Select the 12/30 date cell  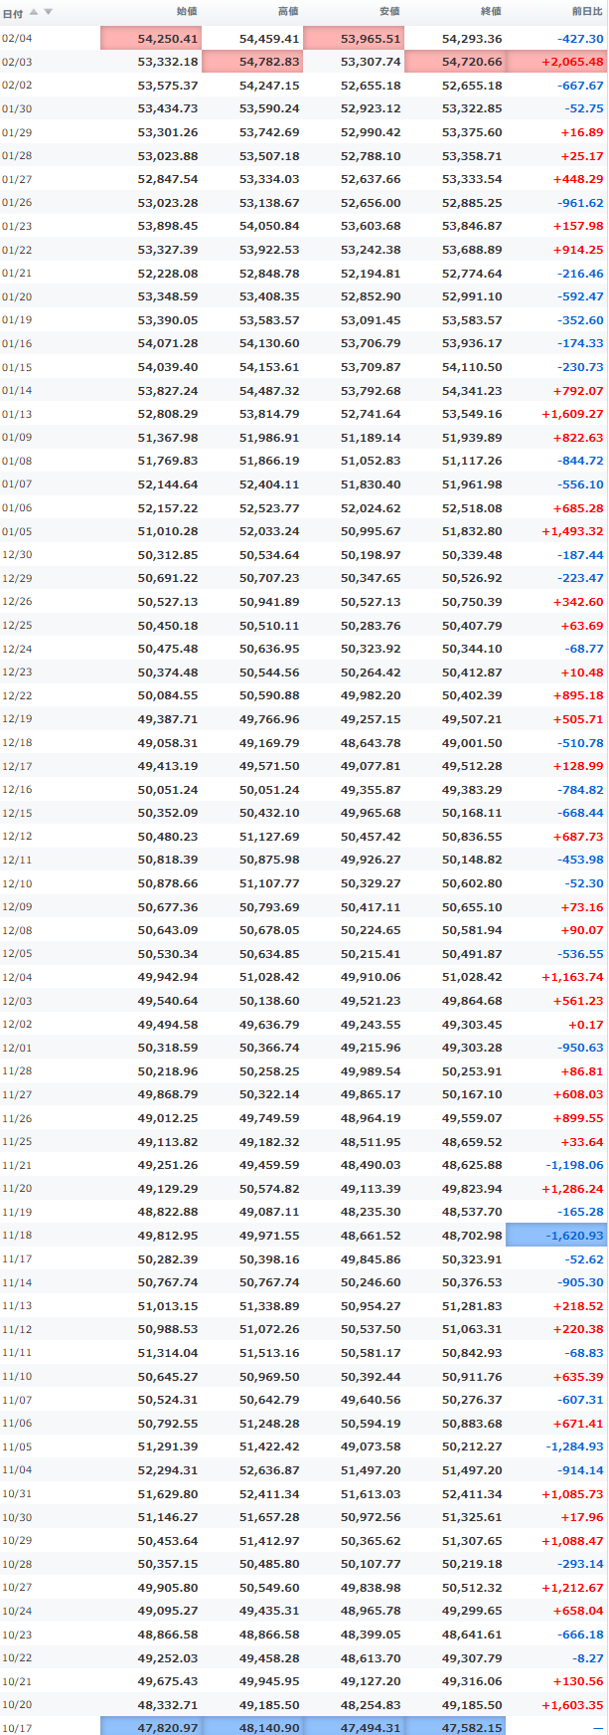[17, 555]
